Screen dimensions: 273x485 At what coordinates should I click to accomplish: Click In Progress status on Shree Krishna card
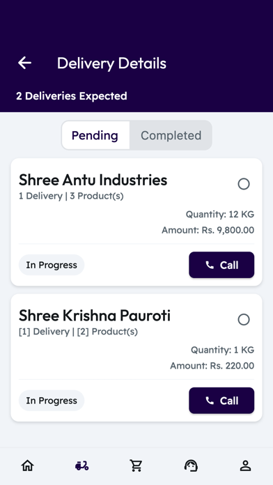52,401
